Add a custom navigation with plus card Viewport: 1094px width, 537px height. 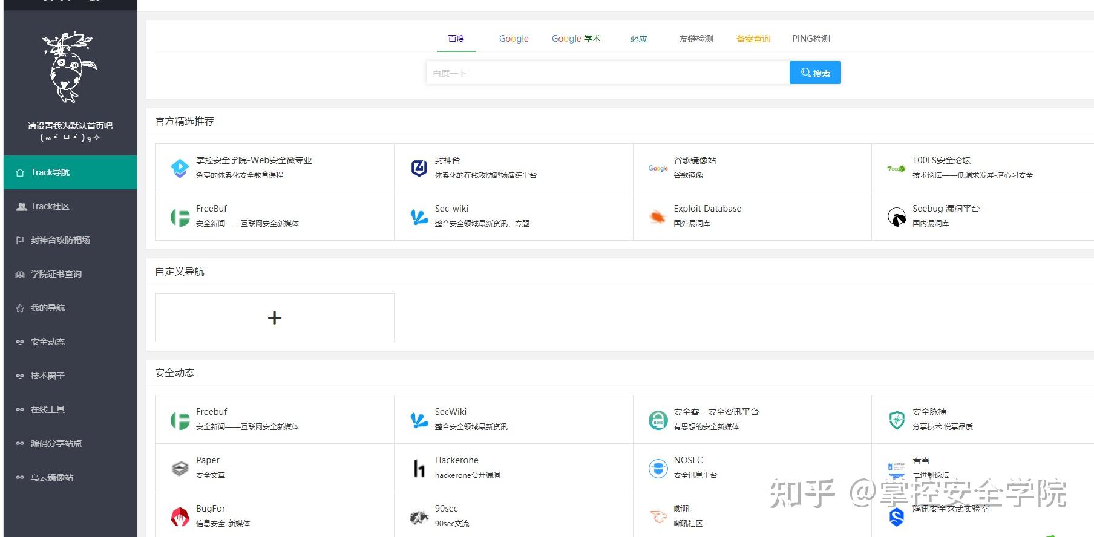coord(275,318)
